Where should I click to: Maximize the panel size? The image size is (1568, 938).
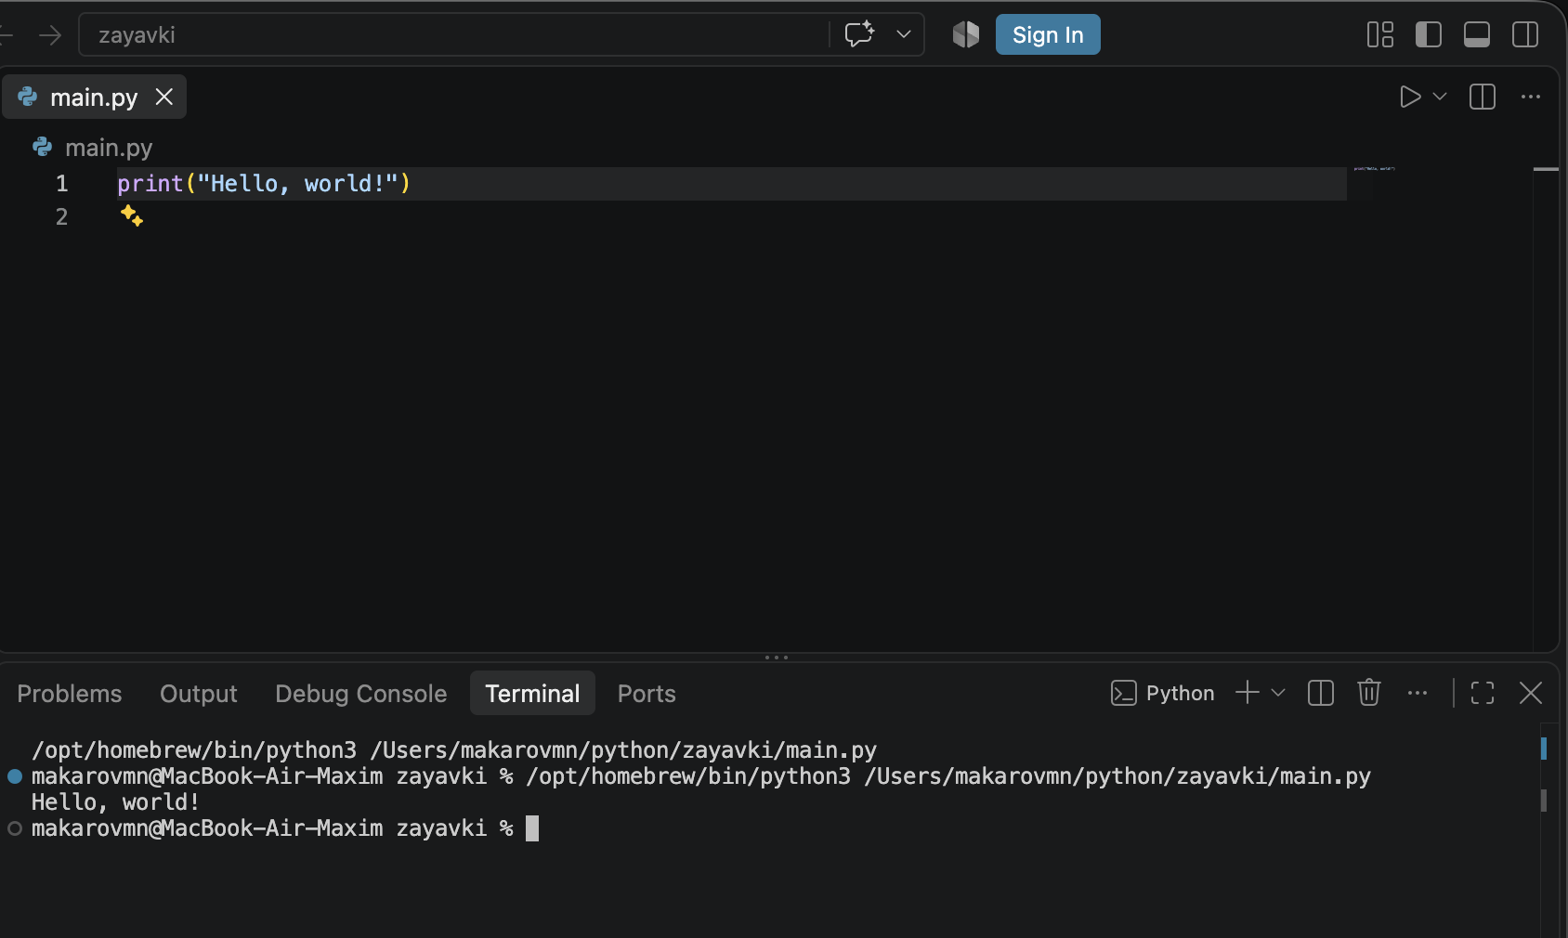(1483, 693)
